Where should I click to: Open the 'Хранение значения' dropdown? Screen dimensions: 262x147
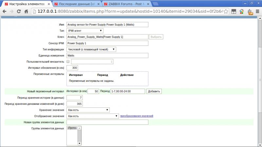pyautogui.click(x=88, y=110)
